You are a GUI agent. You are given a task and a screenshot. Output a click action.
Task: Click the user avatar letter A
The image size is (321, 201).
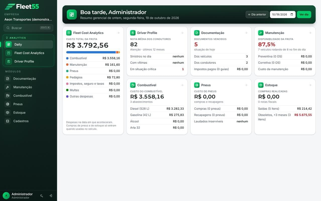[6, 196]
